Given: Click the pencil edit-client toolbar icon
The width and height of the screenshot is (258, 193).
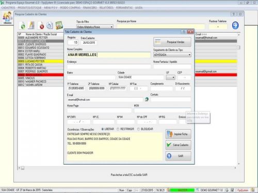Looking at the screenshot, I should pos(31,25).
